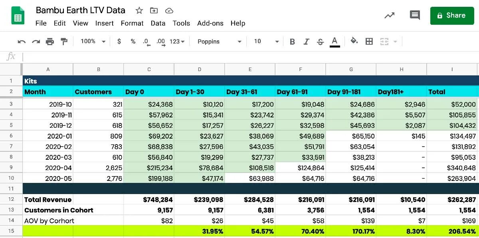
Task: Select the total cell $340,648
Action: point(453,168)
